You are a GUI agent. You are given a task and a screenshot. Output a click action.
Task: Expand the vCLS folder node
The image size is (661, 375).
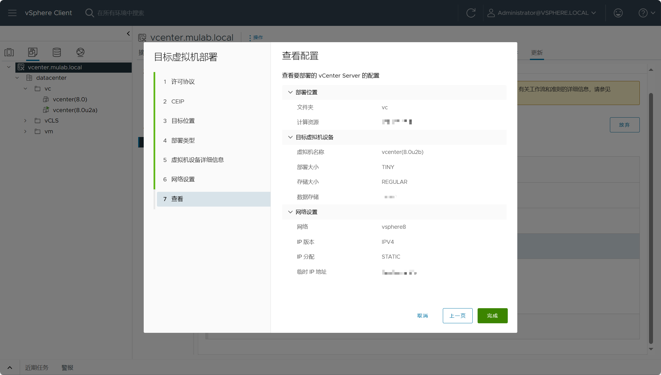coord(26,121)
